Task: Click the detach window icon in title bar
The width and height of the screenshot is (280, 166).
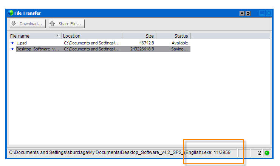Action: click(x=248, y=13)
